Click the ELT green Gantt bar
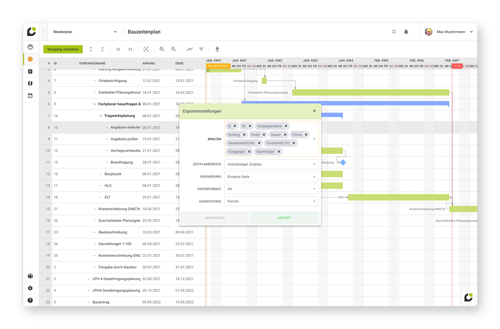 coord(399,197)
